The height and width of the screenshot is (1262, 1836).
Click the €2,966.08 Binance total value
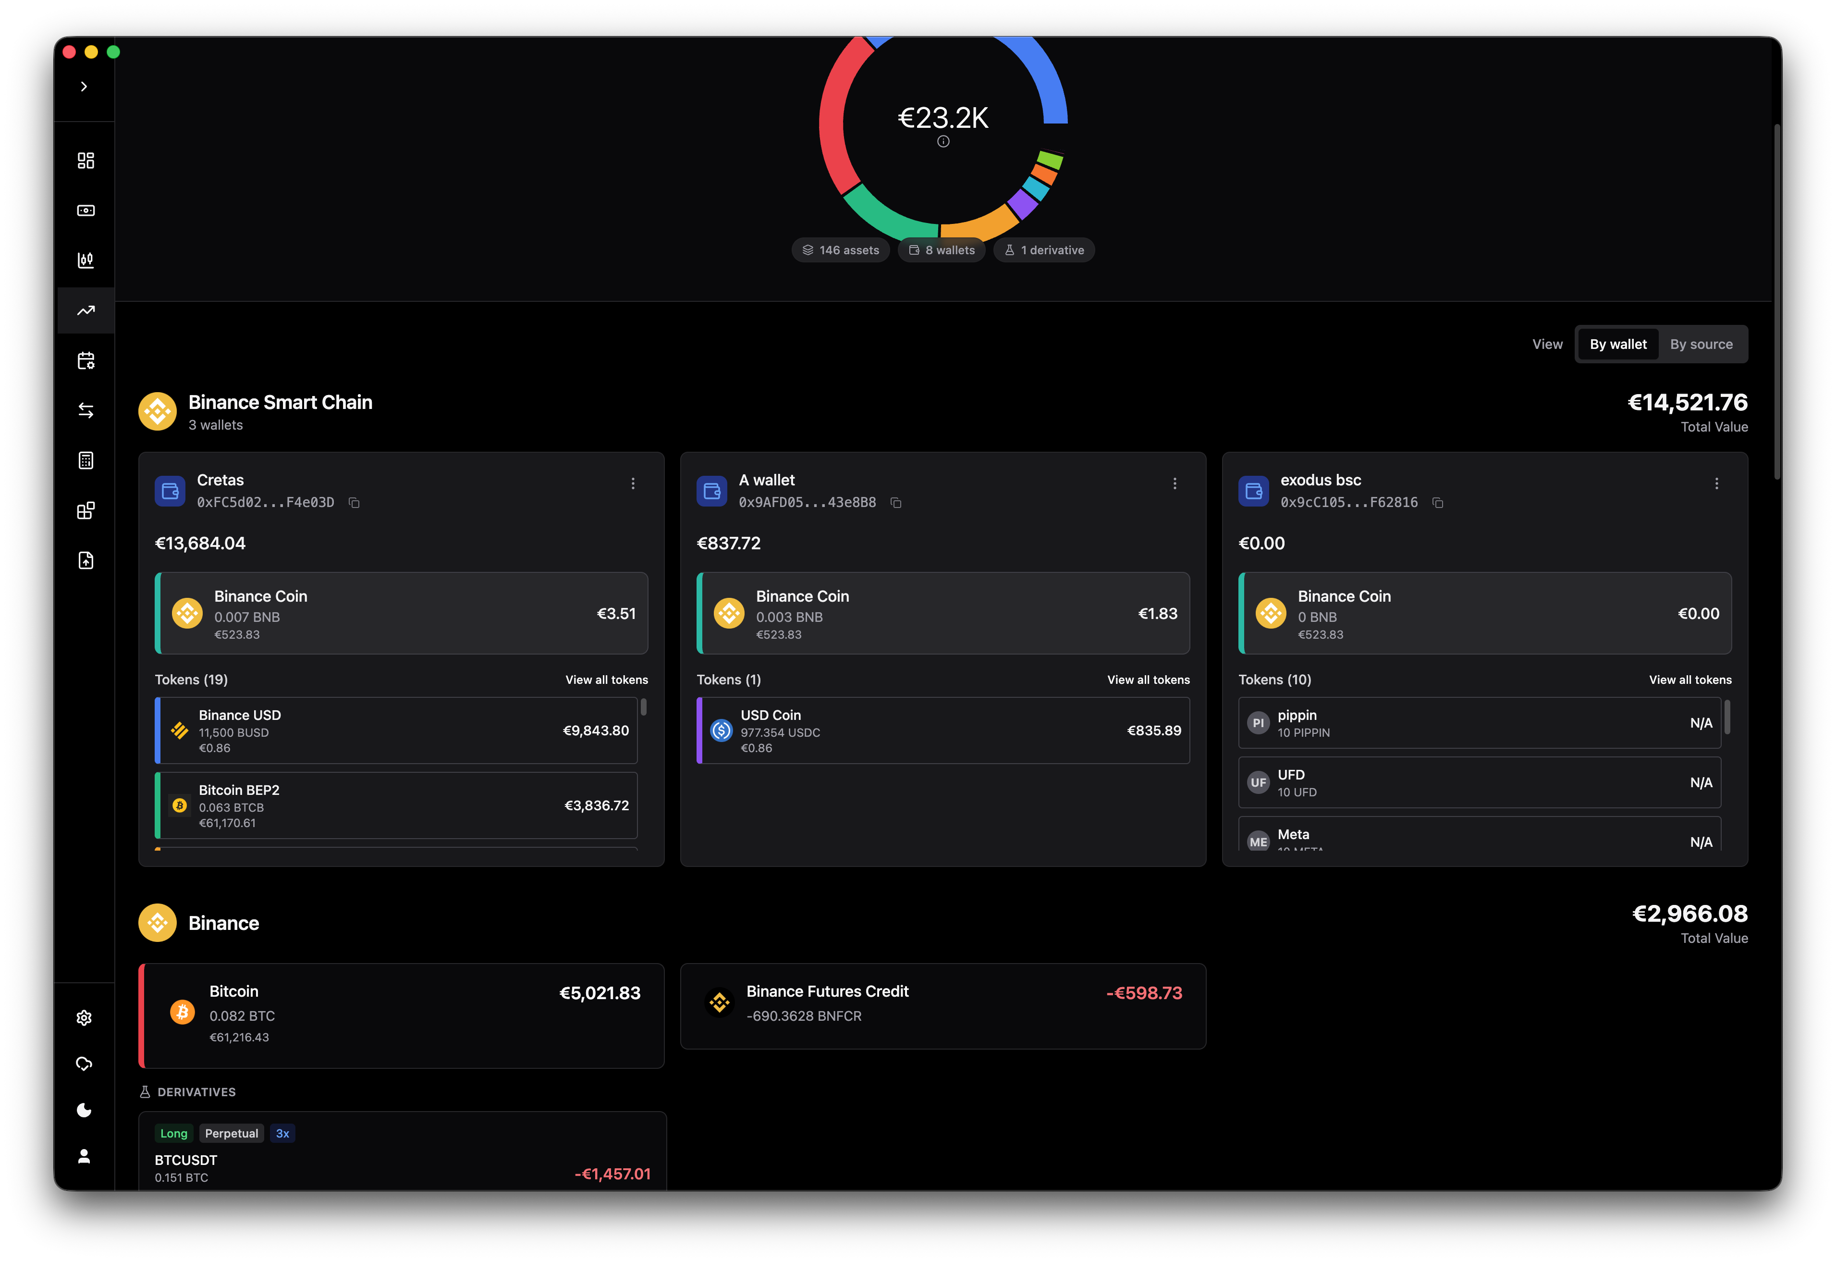(1689, 914)
